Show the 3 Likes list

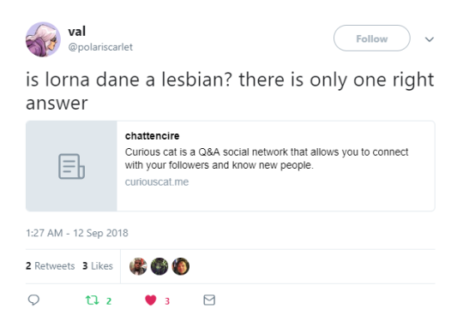[98, 266]
